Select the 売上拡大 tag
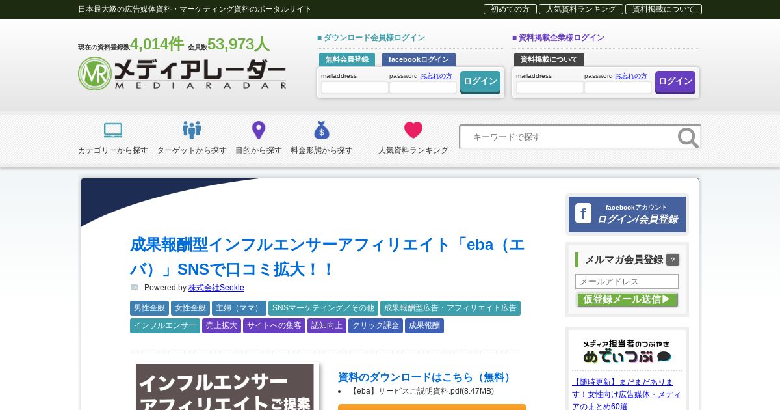This screenshot has width=780, height=410. point(222,325)
